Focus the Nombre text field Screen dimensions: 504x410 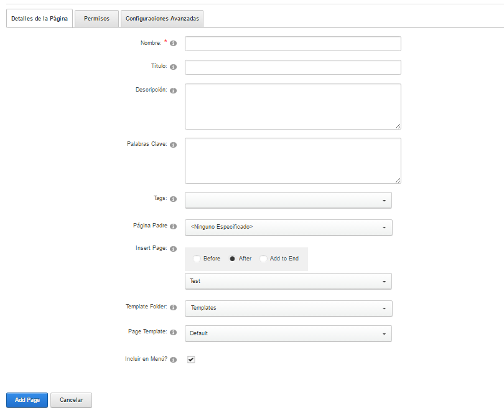(293, 44)
